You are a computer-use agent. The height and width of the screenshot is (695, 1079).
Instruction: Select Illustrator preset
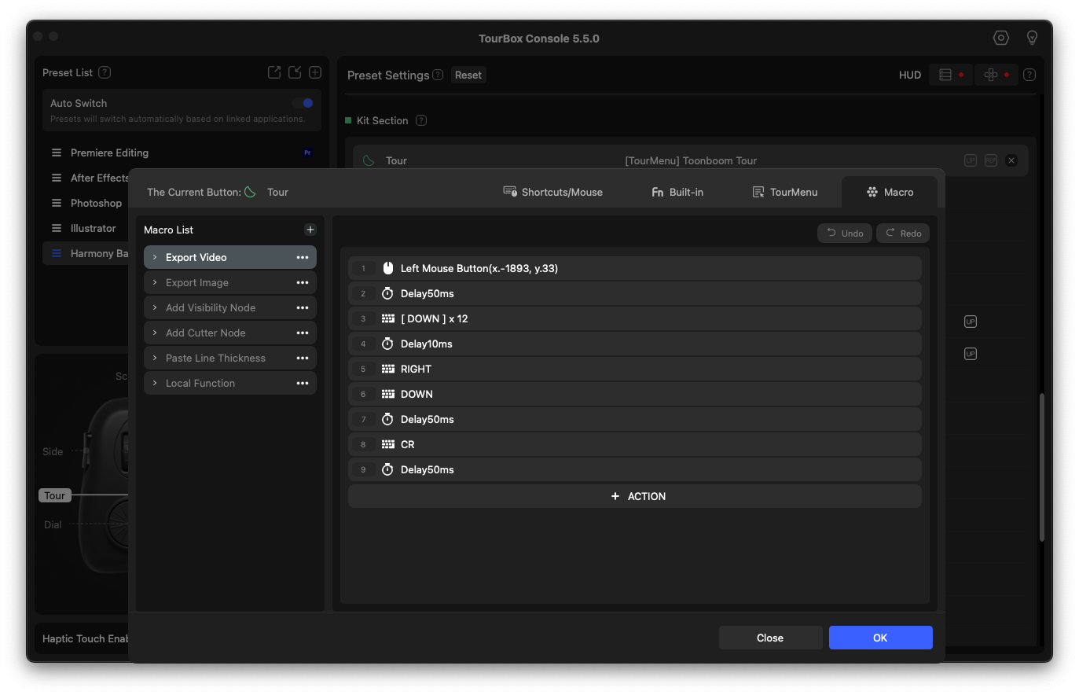click(93, 228)
